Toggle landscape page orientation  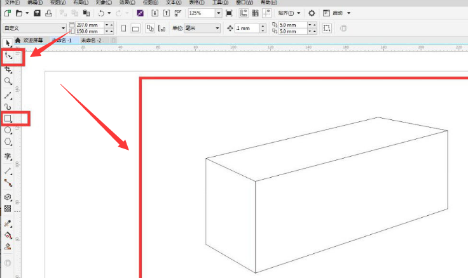click(135, 29)
